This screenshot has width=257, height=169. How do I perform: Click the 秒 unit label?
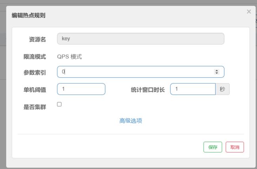pos(223,89)
